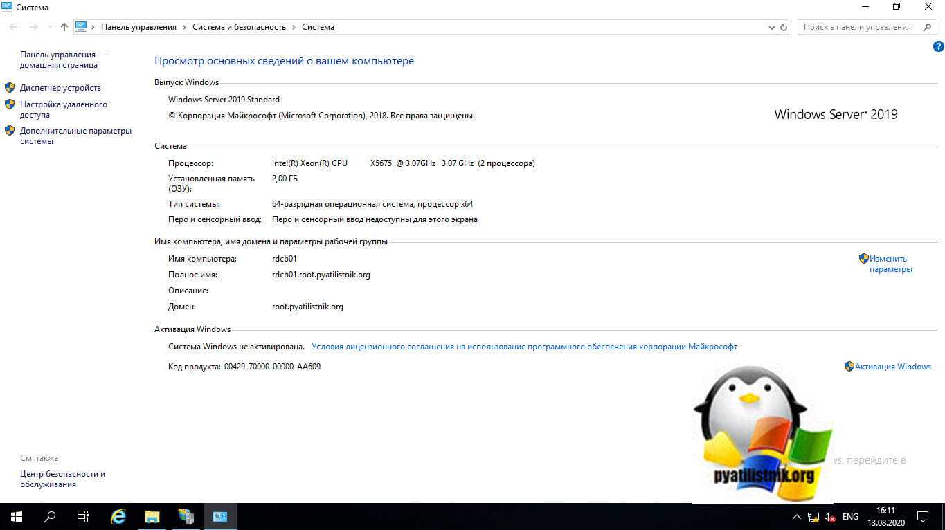Show hidden system tray icons
Screen dimensions: 945x530
(796, 516)
